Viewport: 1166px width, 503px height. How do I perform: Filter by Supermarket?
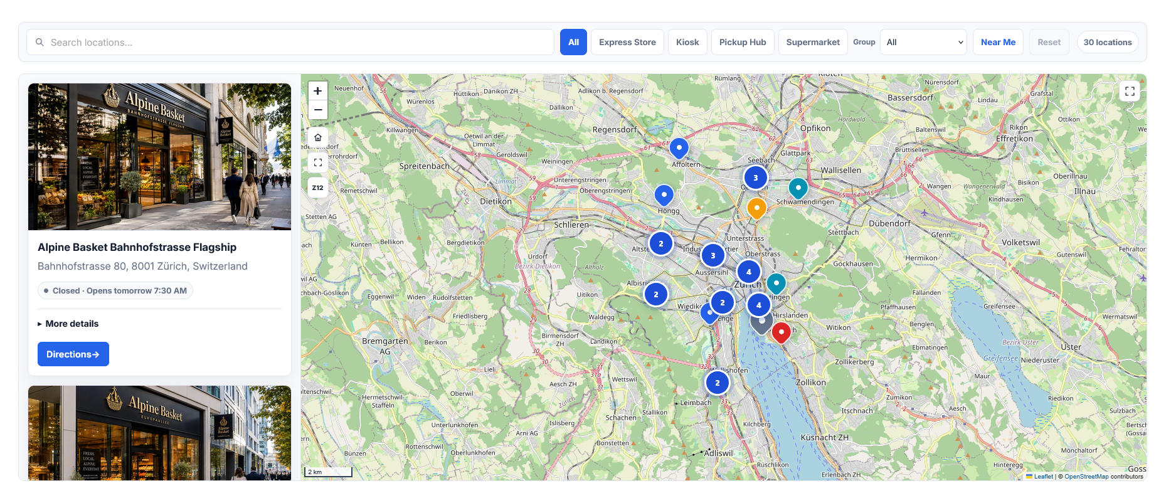click(813, 42)
